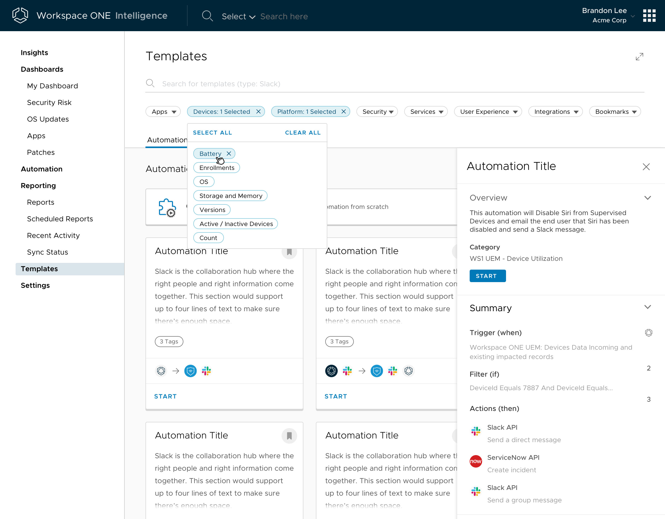Click the Trigger Workspace ONE hexagon icon
The image size is (665, 519).
tap(648, 332)
